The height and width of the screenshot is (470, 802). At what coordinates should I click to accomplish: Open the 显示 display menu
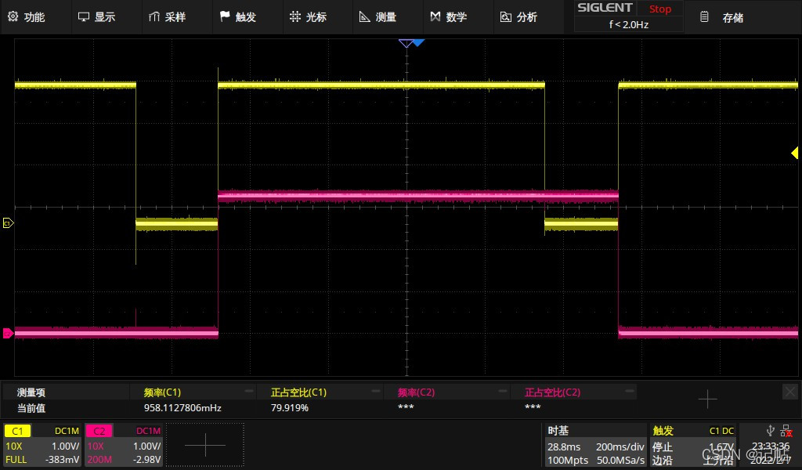(96, 17)
